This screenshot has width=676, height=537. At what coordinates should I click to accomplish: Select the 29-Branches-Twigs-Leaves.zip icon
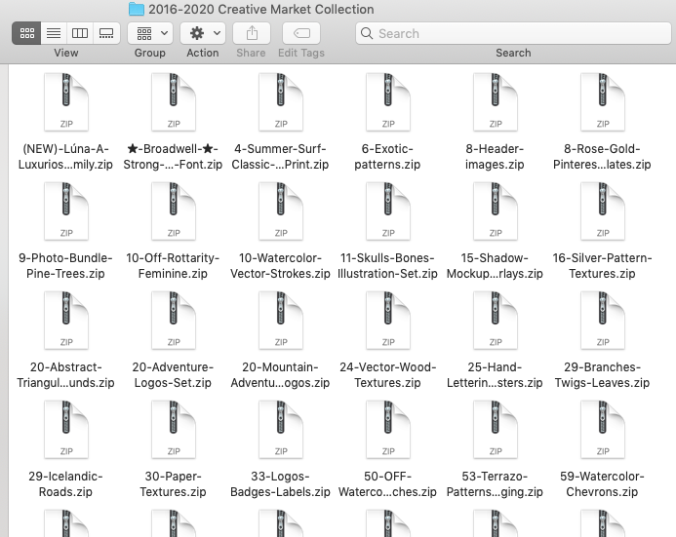pyautogui.click(x=603, y=321)
